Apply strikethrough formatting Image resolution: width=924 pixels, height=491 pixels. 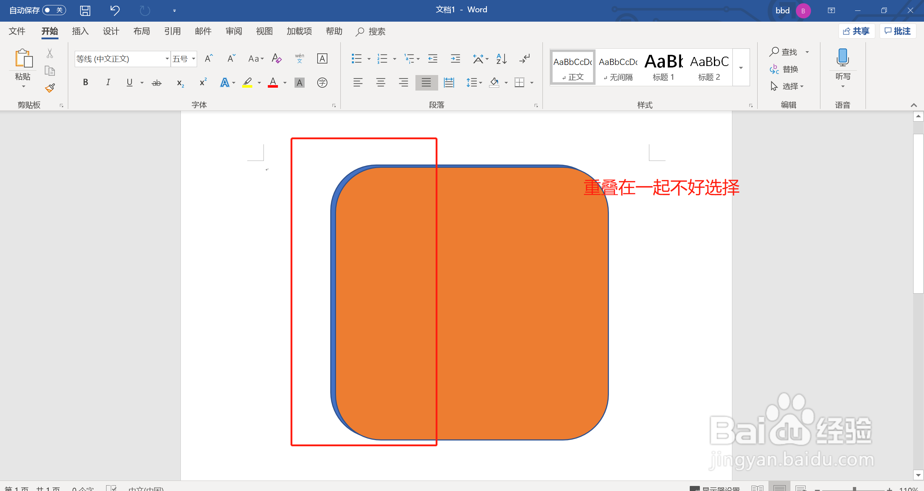(x=157, y=83)
